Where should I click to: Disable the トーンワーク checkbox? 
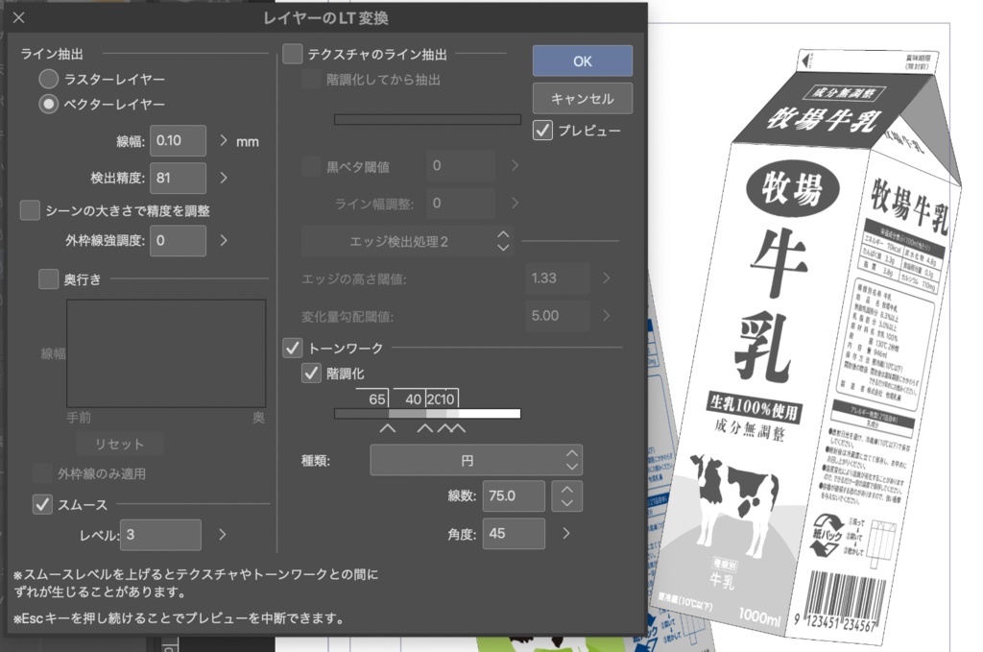293,349
